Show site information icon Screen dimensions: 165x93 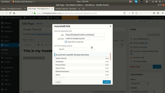tap(32, 13)
